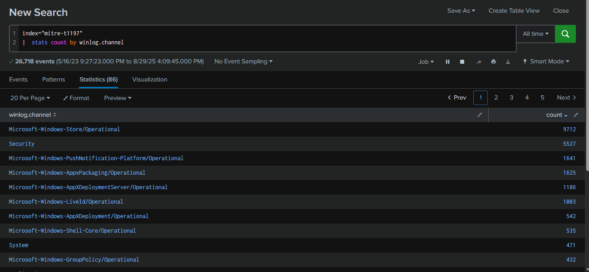Screen dimensions: 589x272
Task: Switch to the Visualization tab
Action: click(x=150, y=80)
